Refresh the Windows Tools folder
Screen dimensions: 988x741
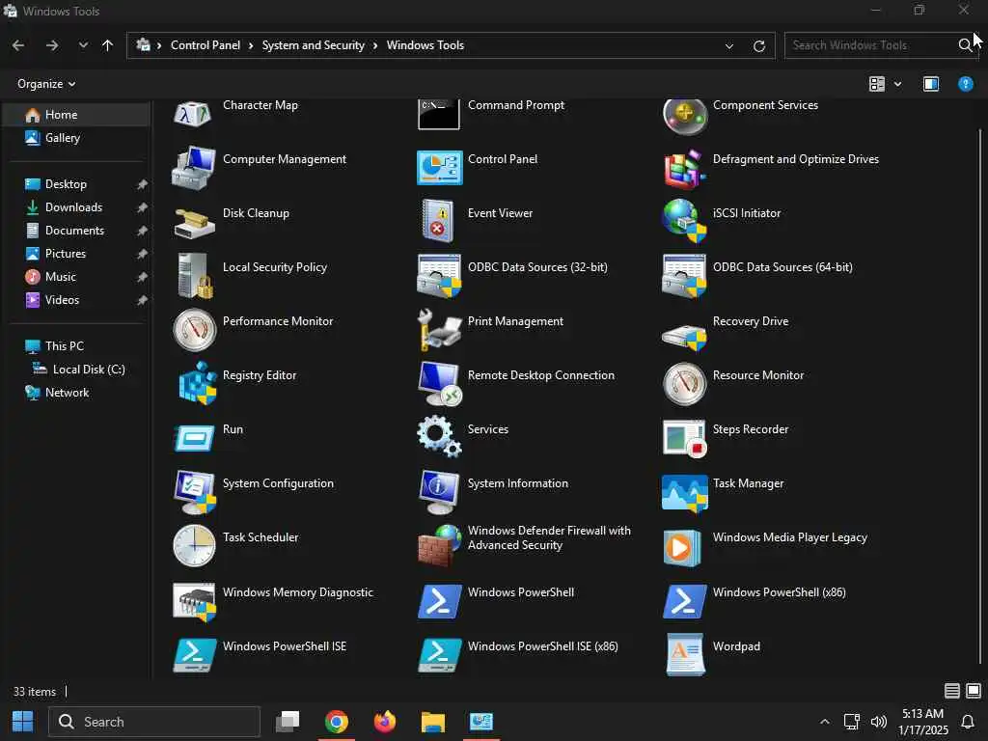pyautogui.click(x=759, y=45)
